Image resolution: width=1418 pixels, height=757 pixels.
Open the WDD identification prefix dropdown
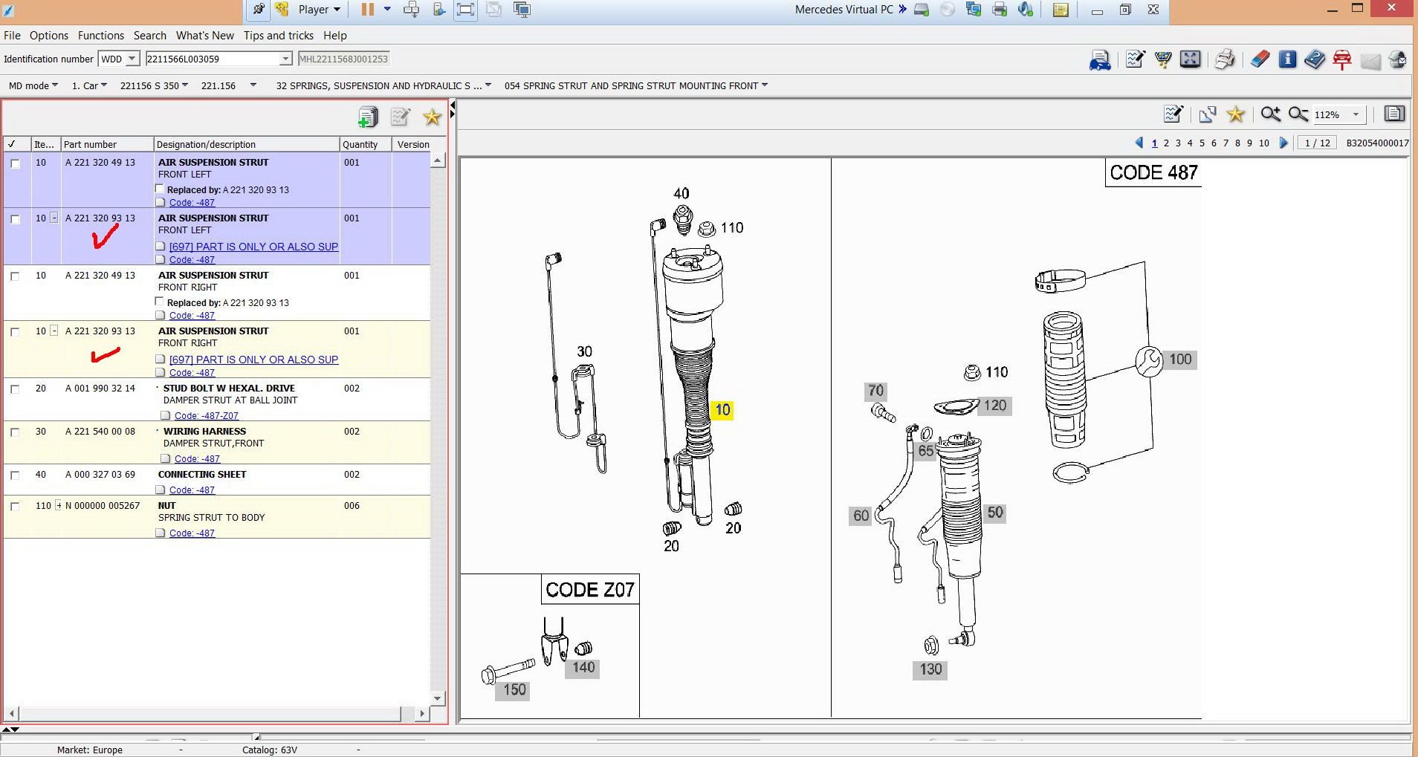(132, 59)
